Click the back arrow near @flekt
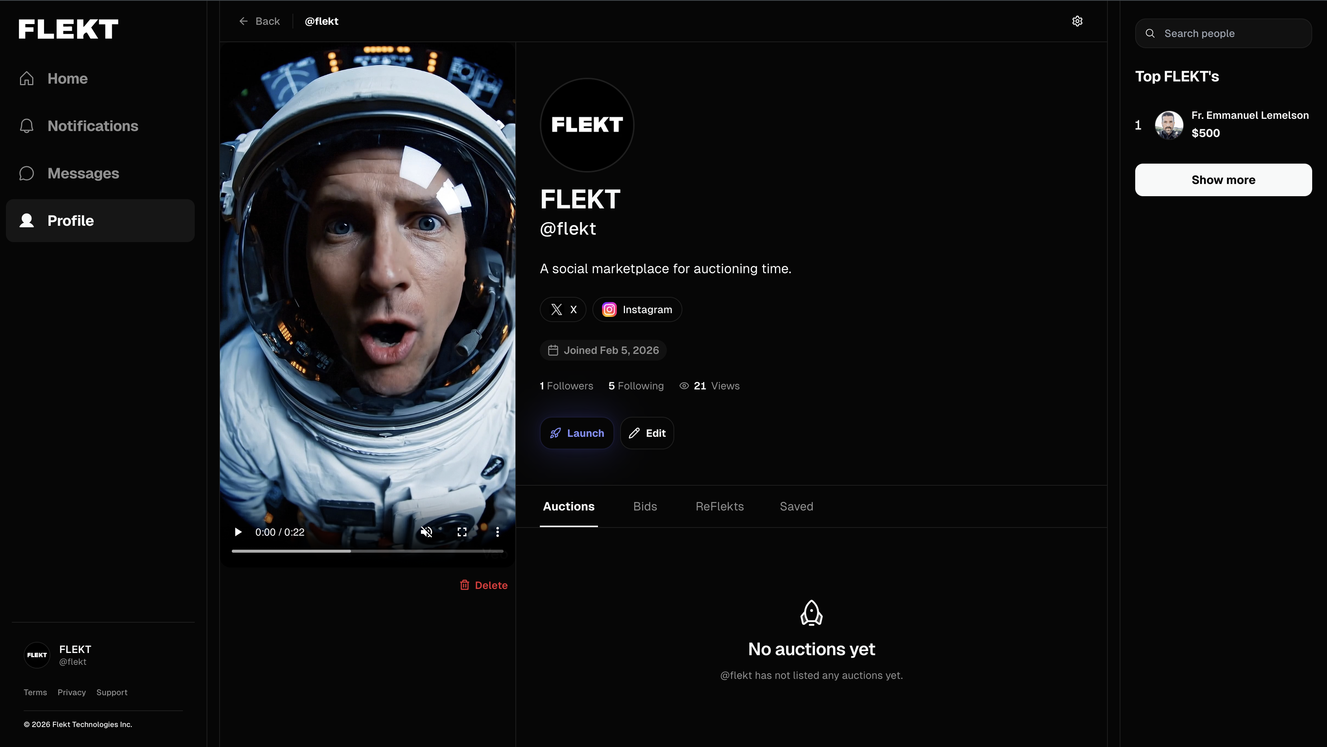Screen dimensions: 1327x747 [244, 21]
